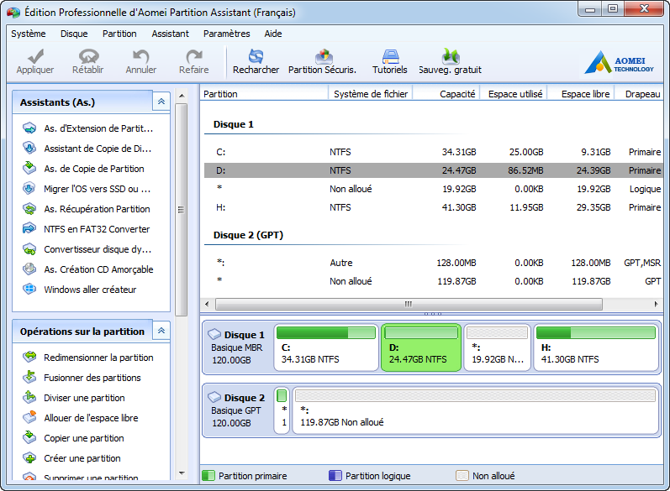Select the C: NTFS 34.31GB row

pyautogui.click(x=432, y=152)
